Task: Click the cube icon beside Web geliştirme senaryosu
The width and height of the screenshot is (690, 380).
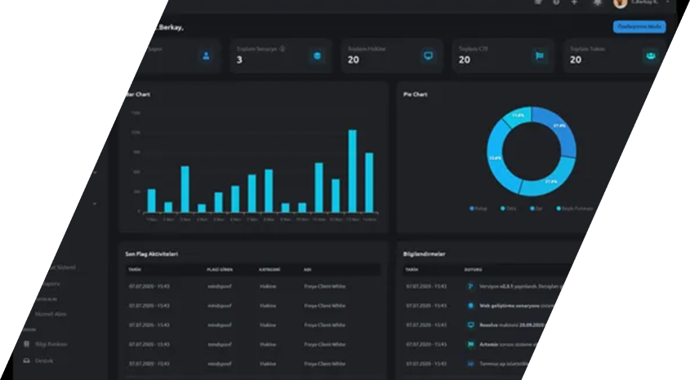Action: [x=470, y=306]
